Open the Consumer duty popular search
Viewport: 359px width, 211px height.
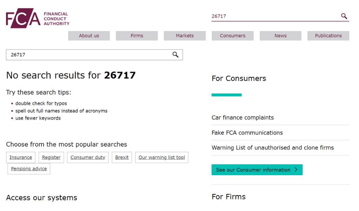(88, 158)
